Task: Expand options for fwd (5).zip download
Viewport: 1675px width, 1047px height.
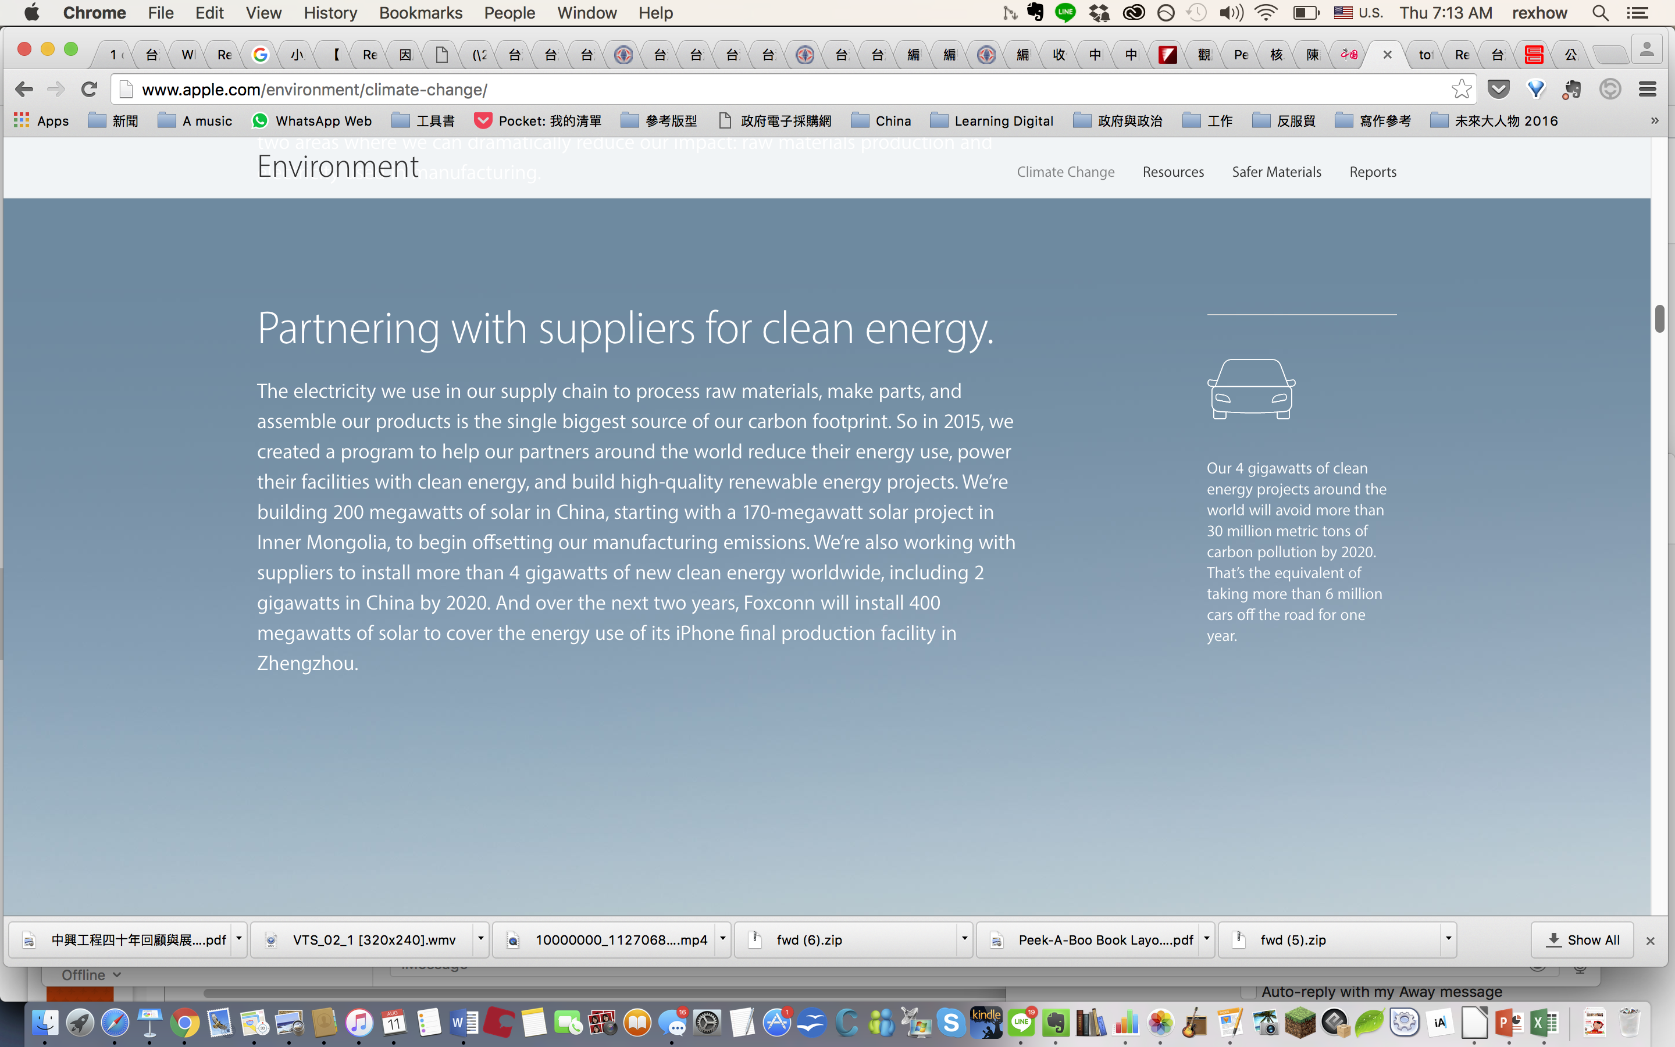Action: point(1448,939)
